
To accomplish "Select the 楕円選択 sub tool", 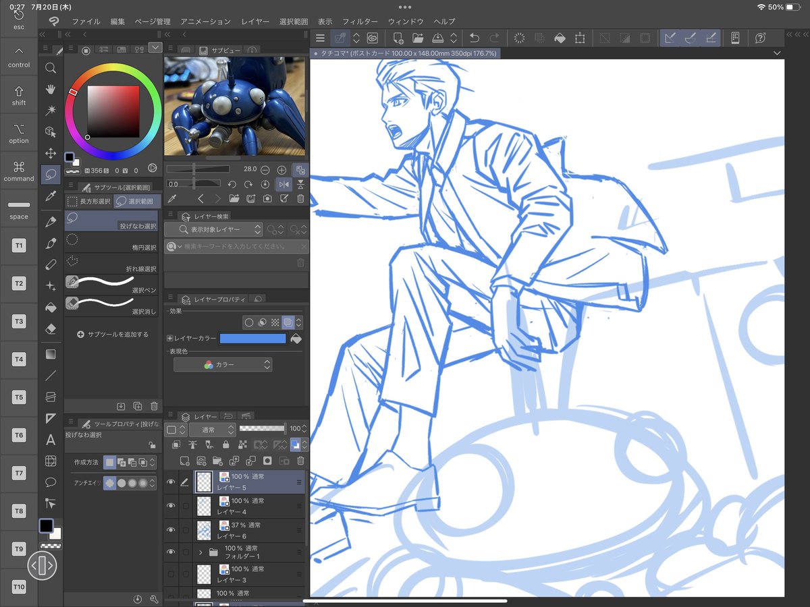I will 111,242.
